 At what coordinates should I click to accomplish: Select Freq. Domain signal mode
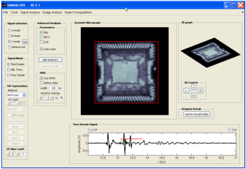9,75
